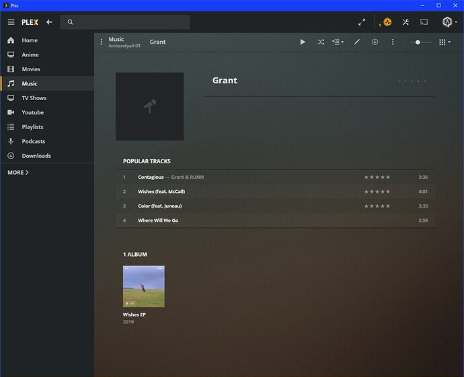The image size is (464, 377).
Task: Click the search magnifier icon
Action: click(x=70, y=22)
